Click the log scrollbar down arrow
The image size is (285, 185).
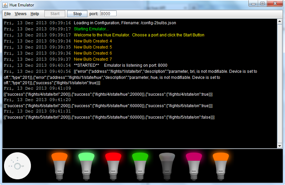[280, 146]
